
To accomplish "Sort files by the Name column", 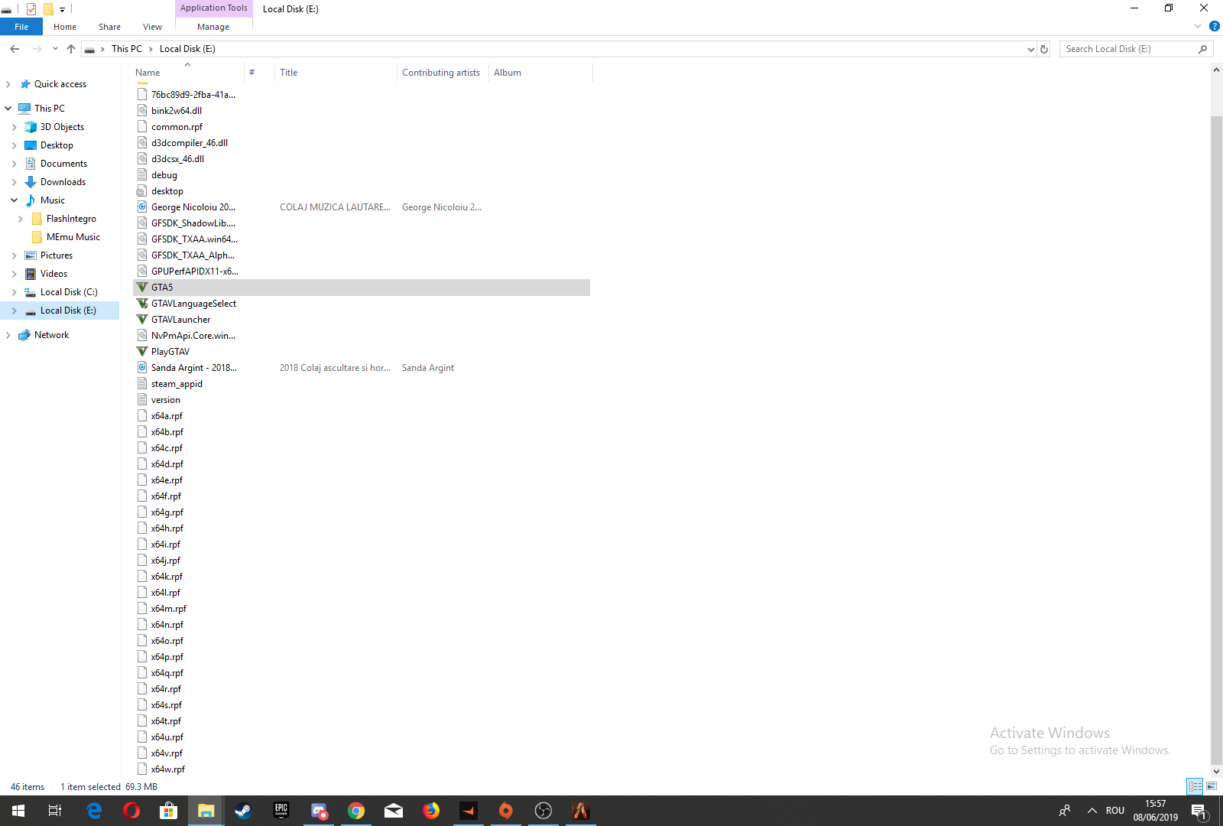I will (x=187, y=73).
